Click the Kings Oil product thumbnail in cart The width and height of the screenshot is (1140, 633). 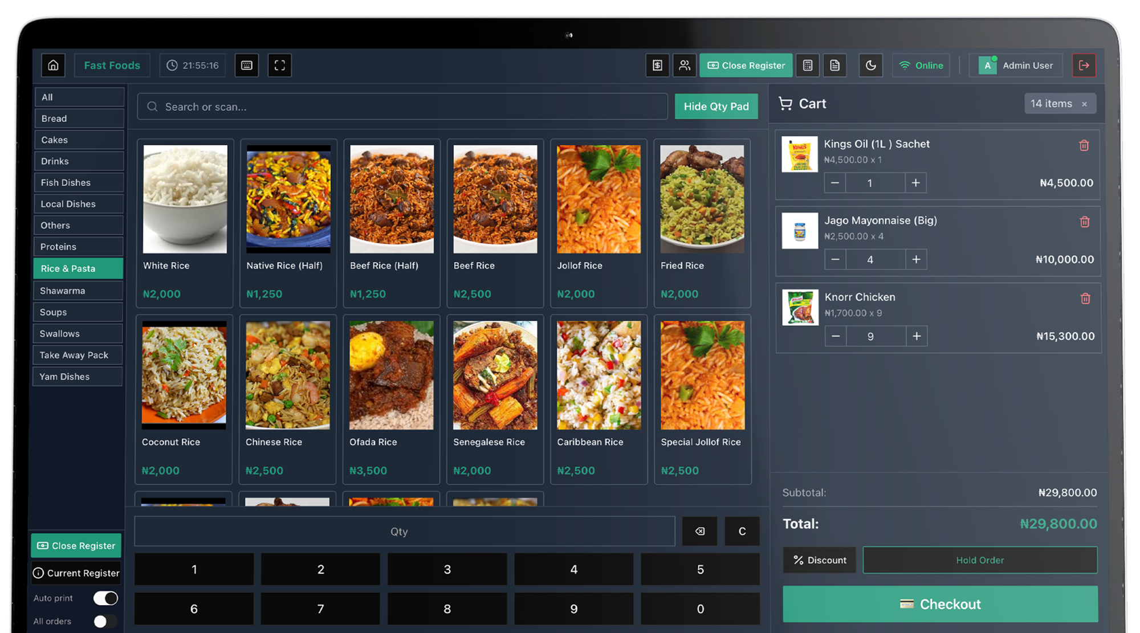[799, 154]
